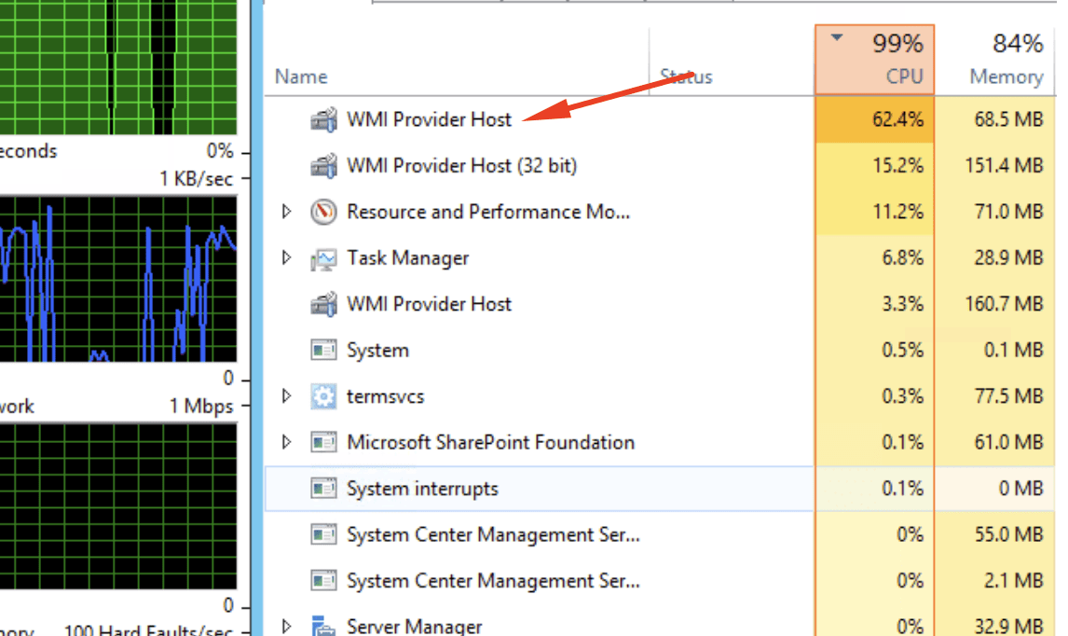The height and width of the screenshot is (636, 1068).
Task: Click the 71.0 MB memory cell
Action: 995,212
